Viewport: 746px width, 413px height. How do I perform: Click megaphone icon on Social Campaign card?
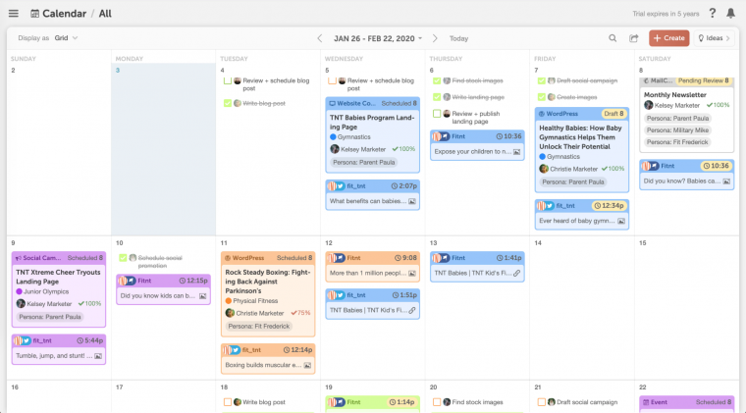(18, 258)
